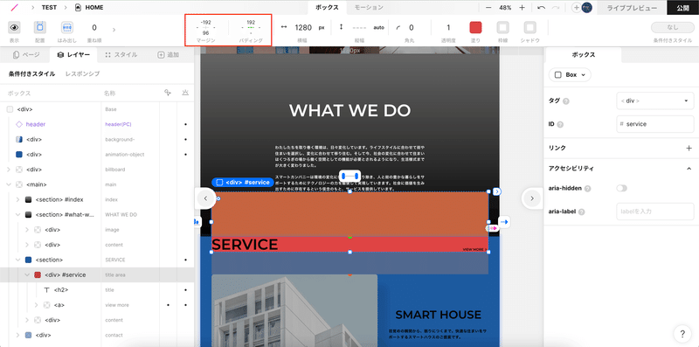699x347 pixels.
Task: Go to previous page with canvas left arrow
Action: [205, 198]
